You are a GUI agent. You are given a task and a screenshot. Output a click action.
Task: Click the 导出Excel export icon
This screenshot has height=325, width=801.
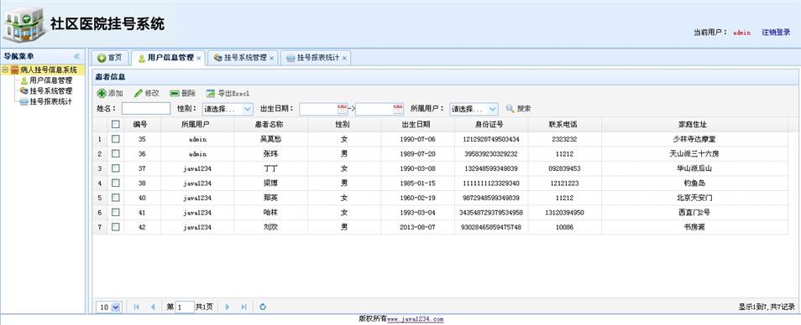pyautogui.click(x=211, y=94)
